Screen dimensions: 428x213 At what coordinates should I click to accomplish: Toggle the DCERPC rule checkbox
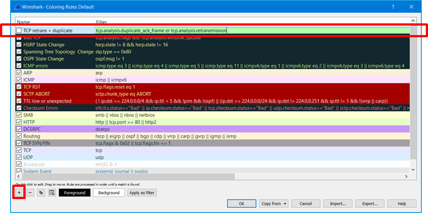click(x=19, y=128)
